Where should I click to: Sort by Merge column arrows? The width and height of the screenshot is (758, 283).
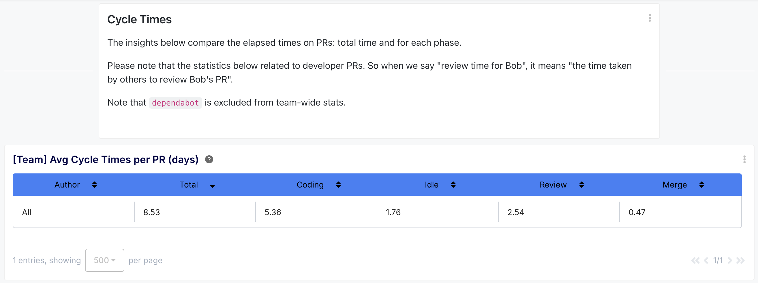click(x=701, y=184)
